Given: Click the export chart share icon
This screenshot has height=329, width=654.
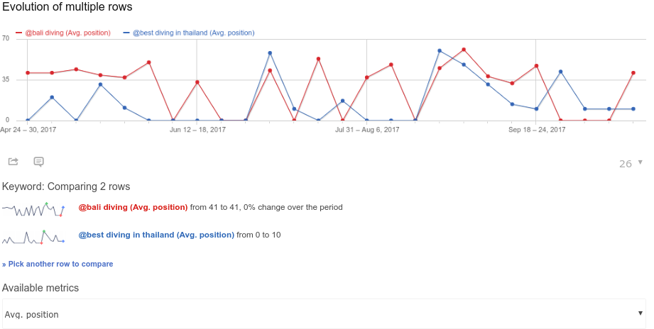Looking at the screenshot, I should tap(13, 162).
